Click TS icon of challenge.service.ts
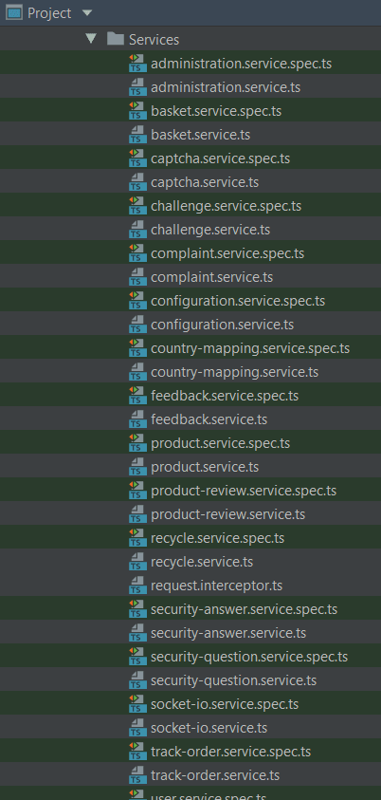381x800 pixels. (x=136, y=230)
